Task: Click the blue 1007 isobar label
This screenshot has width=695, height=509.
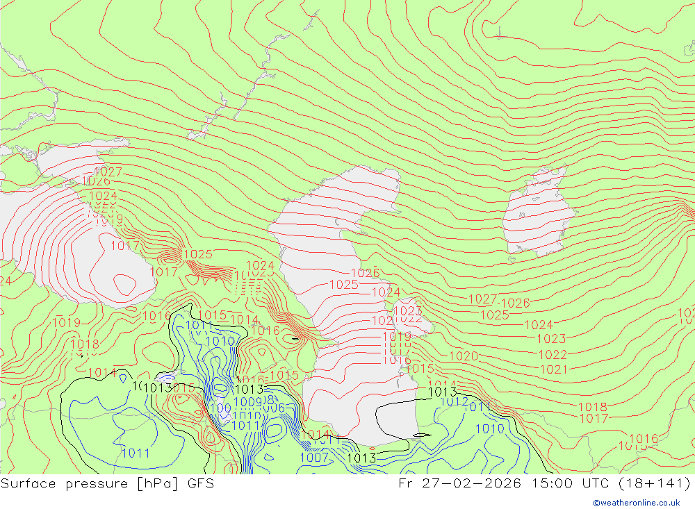Action: pos(314,458)
